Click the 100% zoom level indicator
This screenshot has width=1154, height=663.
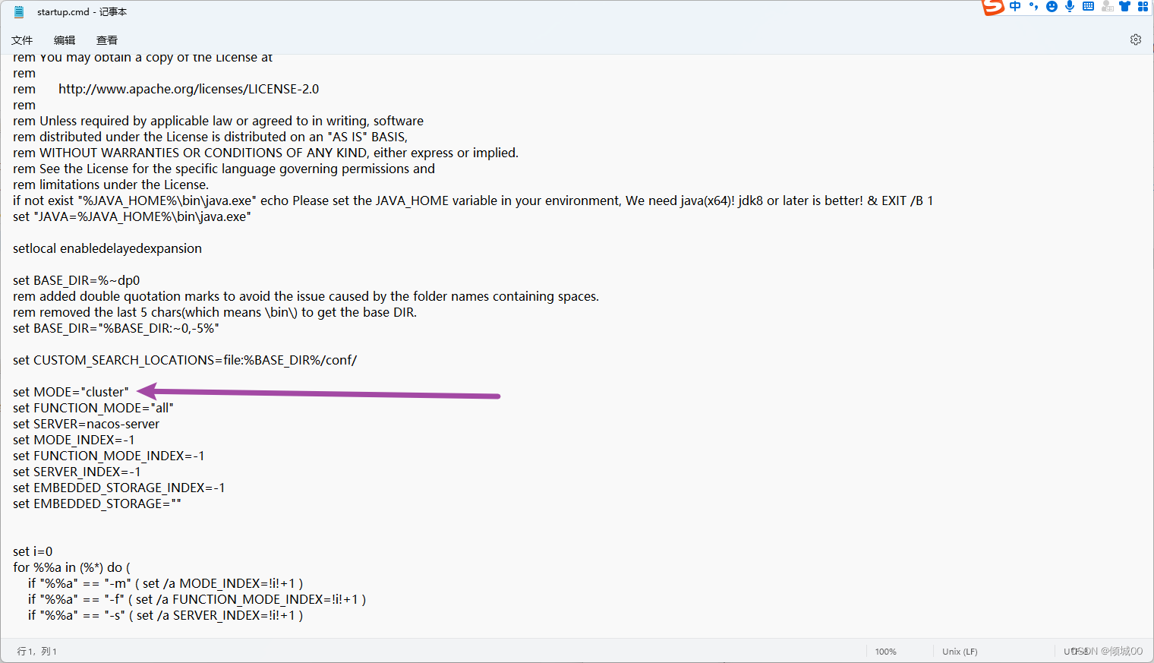click(x=885, y=652)
